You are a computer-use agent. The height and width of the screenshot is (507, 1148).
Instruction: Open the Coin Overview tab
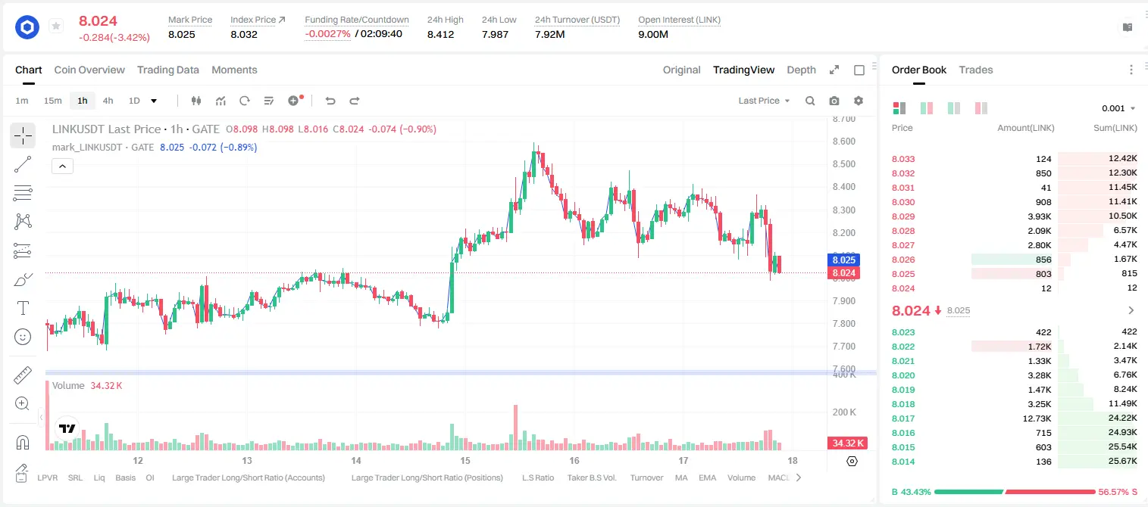tap(89, 70)
